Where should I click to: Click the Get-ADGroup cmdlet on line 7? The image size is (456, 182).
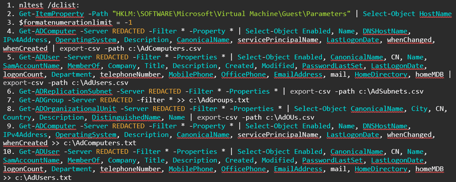point(40,100)
